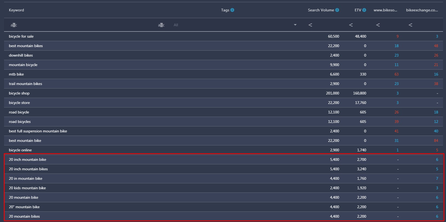The width and height of the screenshot is (446, 222).
Task: Select the bicycle shop keyword row
Action: point(224,93)
